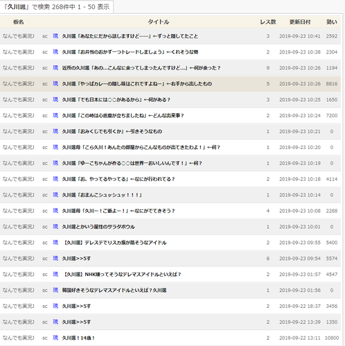Select momentum value 8816

[332, 84]
